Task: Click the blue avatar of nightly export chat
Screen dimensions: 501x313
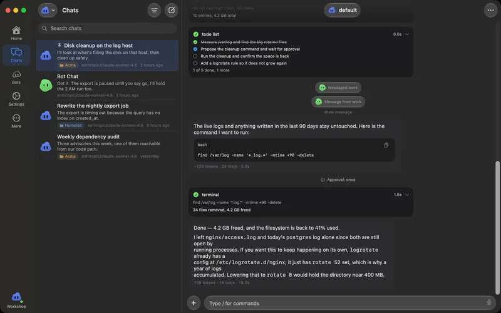Action: tap(46, 116)
